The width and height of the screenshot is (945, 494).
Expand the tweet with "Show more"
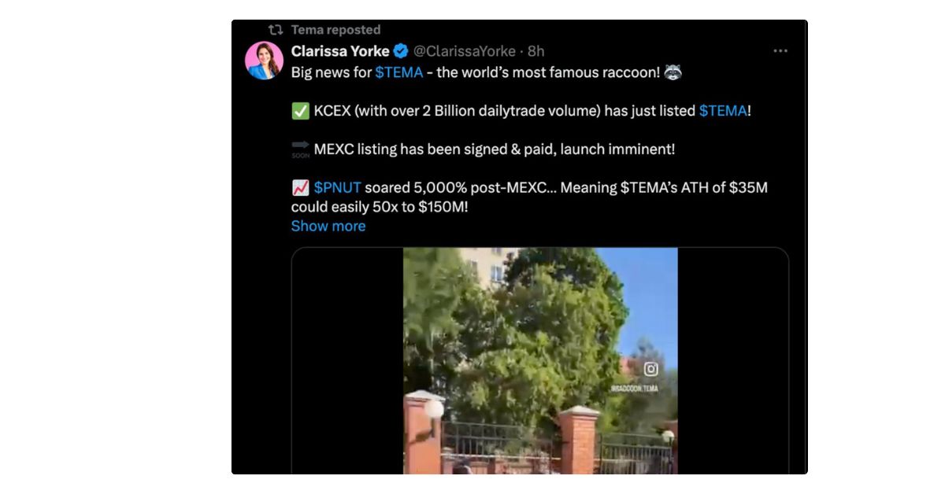pos(328,226)
